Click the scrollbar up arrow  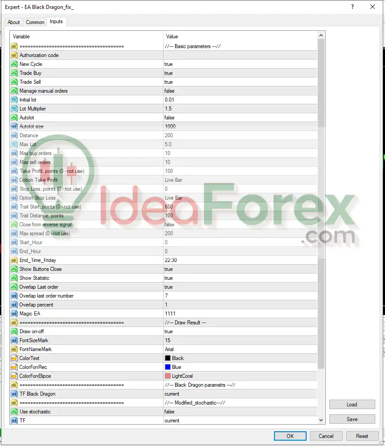(321, 35)
